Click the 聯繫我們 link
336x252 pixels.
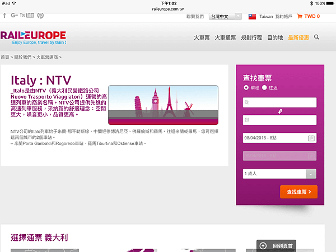(x=195, y=16)
